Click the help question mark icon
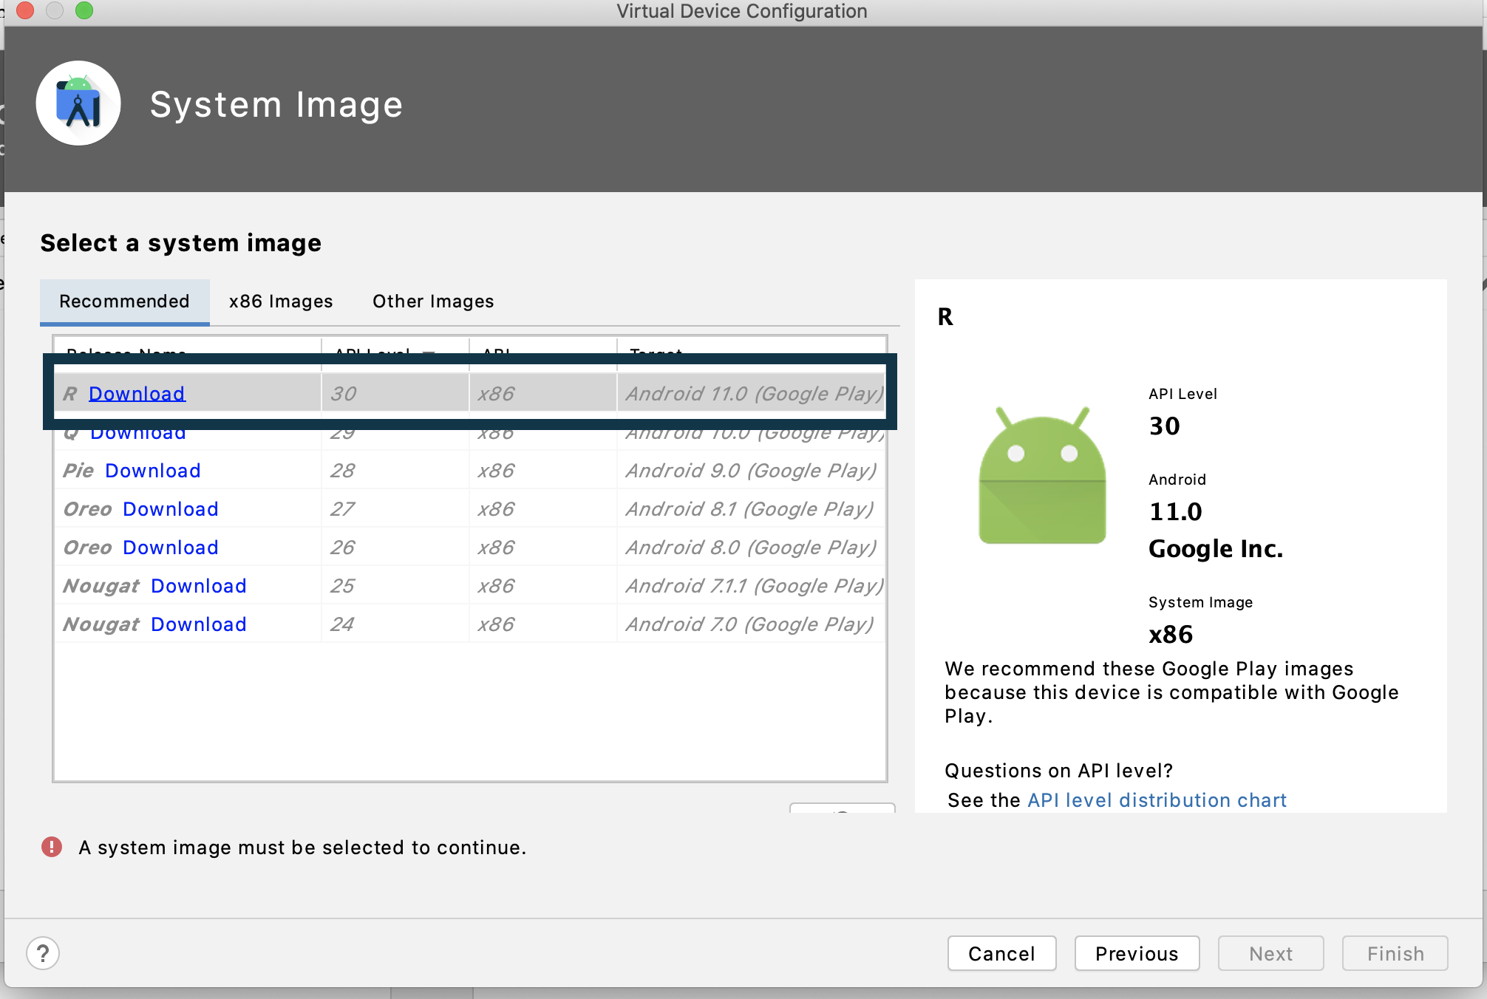Image resolution: width=1487 pixels, height=999 pixels. [x=43, y=953]
